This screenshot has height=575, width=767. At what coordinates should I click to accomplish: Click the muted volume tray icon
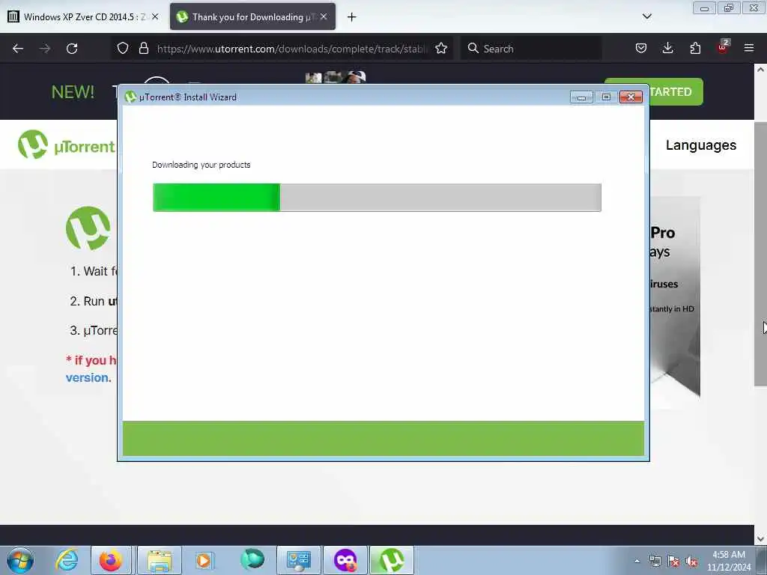(691, 562)
